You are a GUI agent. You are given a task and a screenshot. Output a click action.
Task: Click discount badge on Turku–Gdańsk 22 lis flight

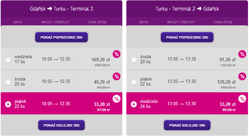[242, 76]
